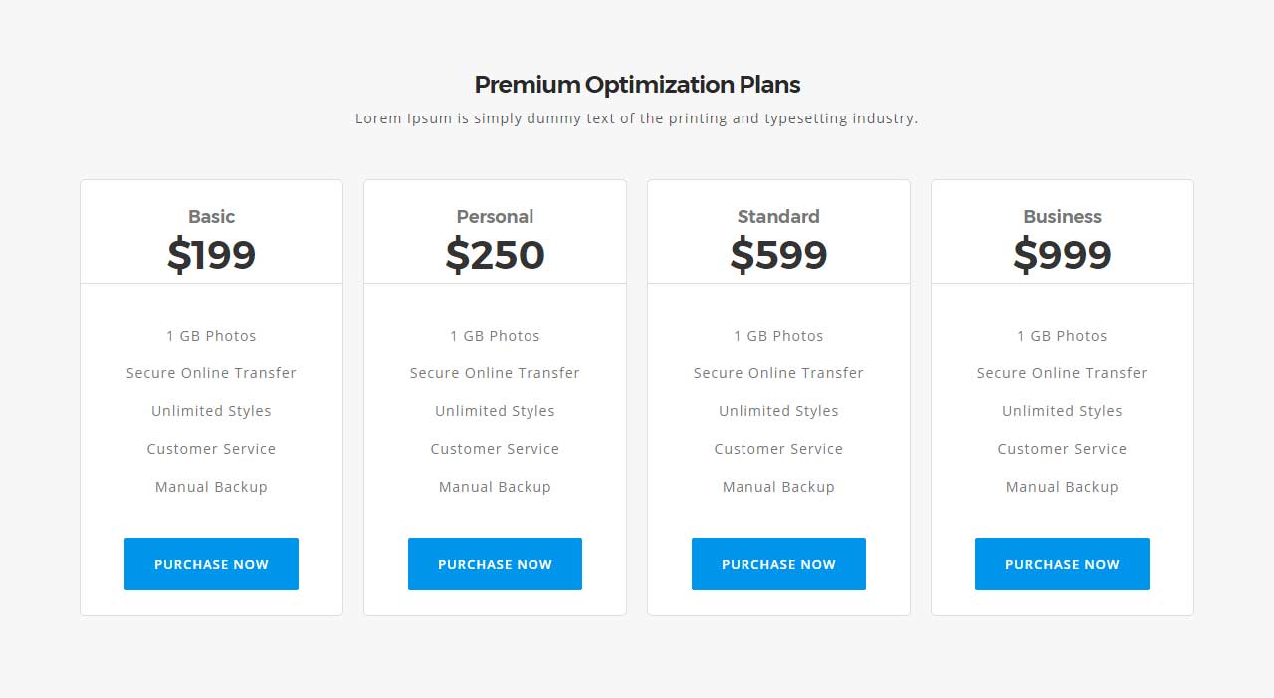Click Purchase Now under the Standard plan
The height and width of the screenshot is (698, 1274).
(x=778, y=564)
